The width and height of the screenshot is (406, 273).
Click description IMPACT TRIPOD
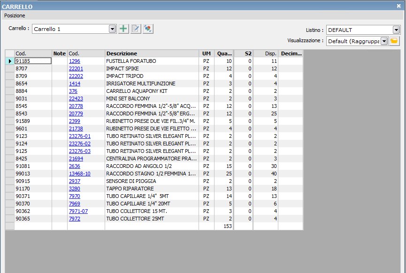pos(125,76)
